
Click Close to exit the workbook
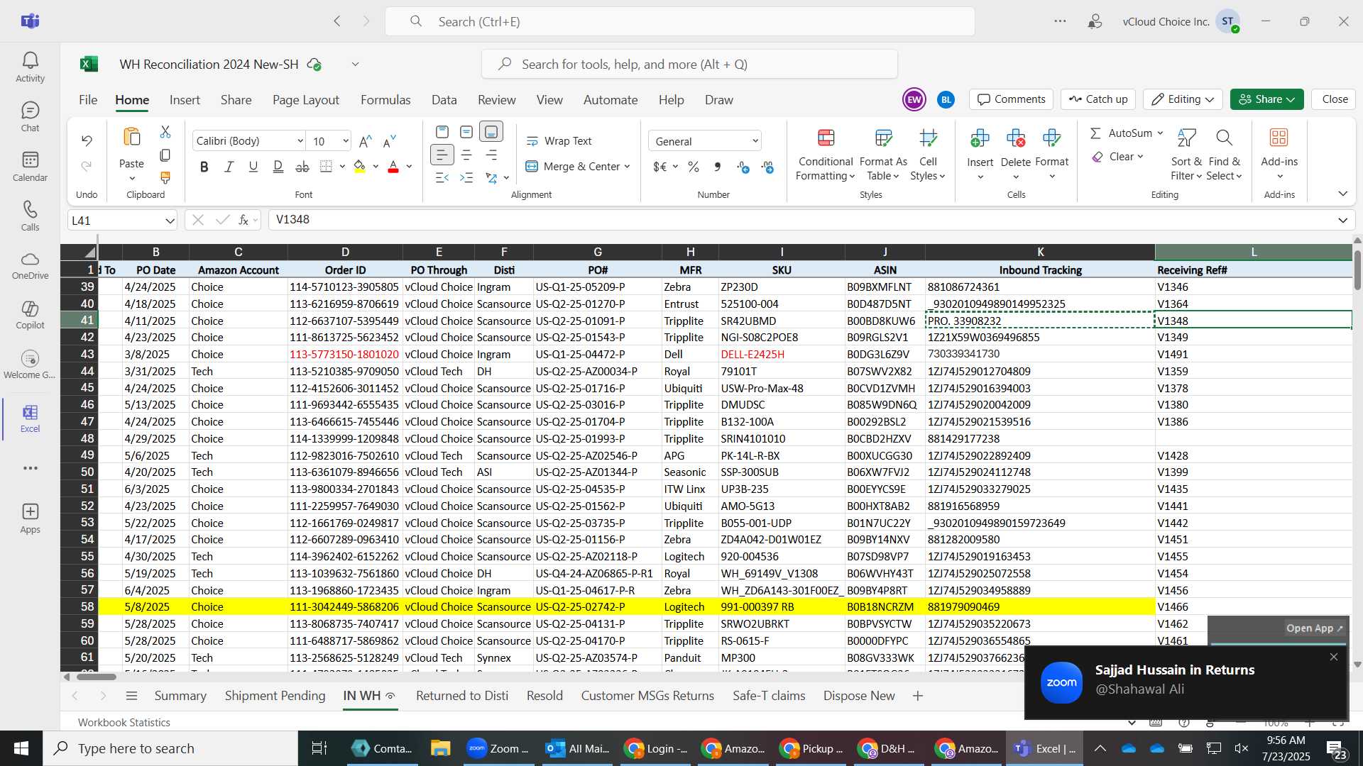point(1335,99)
